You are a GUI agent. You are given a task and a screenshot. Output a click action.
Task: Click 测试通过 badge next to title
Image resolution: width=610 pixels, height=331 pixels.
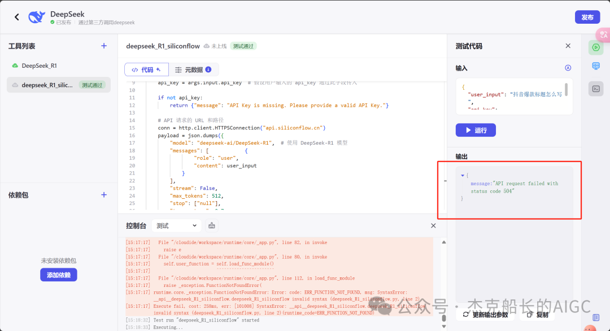click(243, 46)
